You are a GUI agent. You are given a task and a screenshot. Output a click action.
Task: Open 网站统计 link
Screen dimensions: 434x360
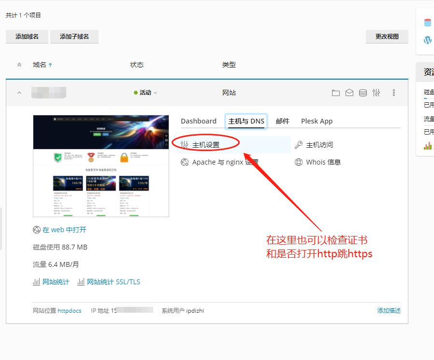pos(56,282)
